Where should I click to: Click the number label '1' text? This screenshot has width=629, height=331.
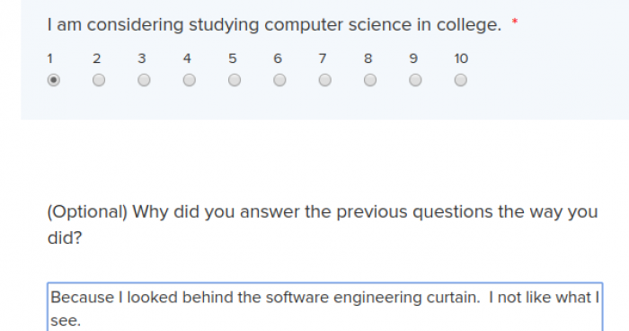(x=49, y=58)
